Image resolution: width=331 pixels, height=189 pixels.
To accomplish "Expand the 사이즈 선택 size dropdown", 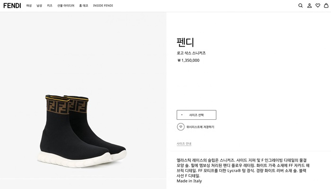I will pos(196,115).
